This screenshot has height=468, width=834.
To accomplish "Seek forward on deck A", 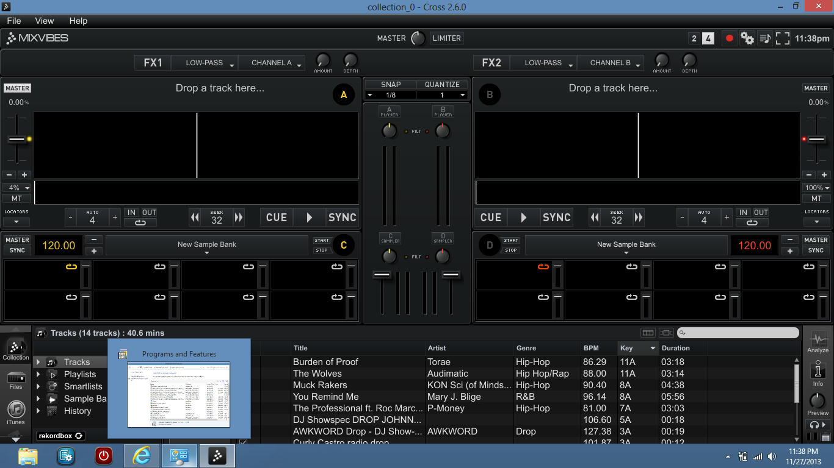I will pyautogui.click(x=239, y=217).
